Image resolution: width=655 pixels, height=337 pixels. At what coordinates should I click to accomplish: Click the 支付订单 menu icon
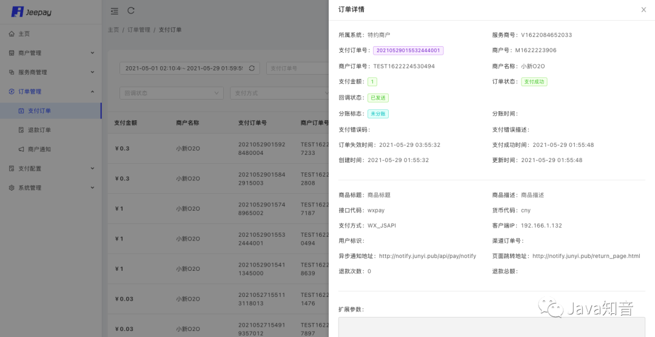click(21, 111)
